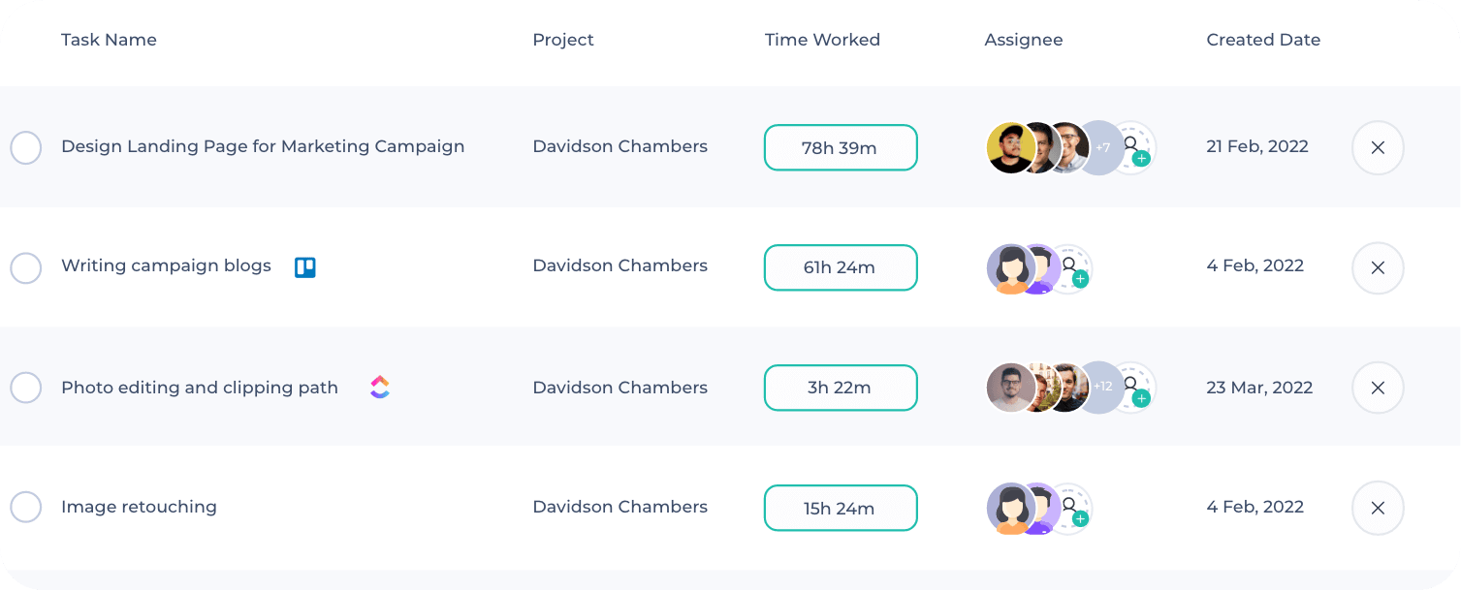The width and height of the screenshot is (1461, 591).
Task: Remove the Image retouching row
Action: tap(1378, 508)
